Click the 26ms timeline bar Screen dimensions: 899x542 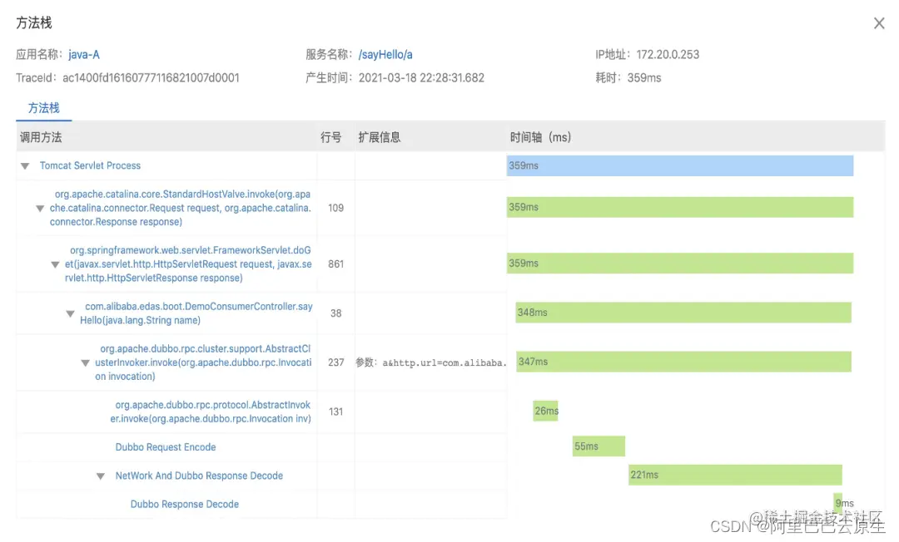(x=545, y=411)
